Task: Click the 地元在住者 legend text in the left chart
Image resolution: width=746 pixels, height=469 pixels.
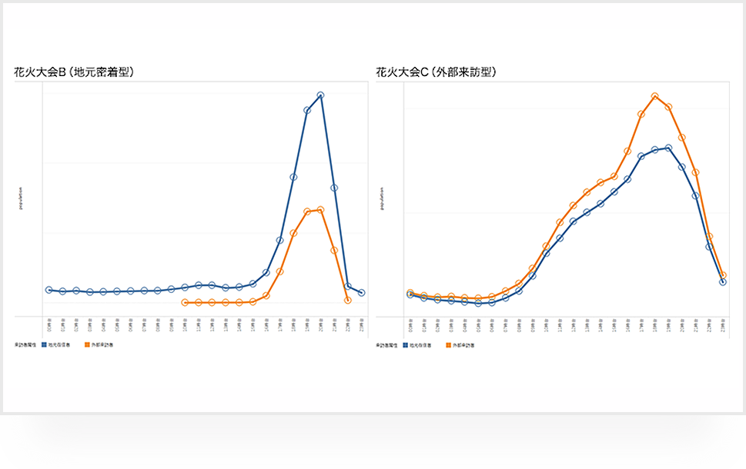Action: pyautogui.click(x=61, y=344)
